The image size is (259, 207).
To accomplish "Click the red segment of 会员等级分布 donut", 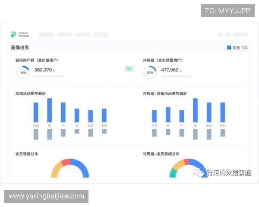I will pyautogui.click(x=66, y=162).
